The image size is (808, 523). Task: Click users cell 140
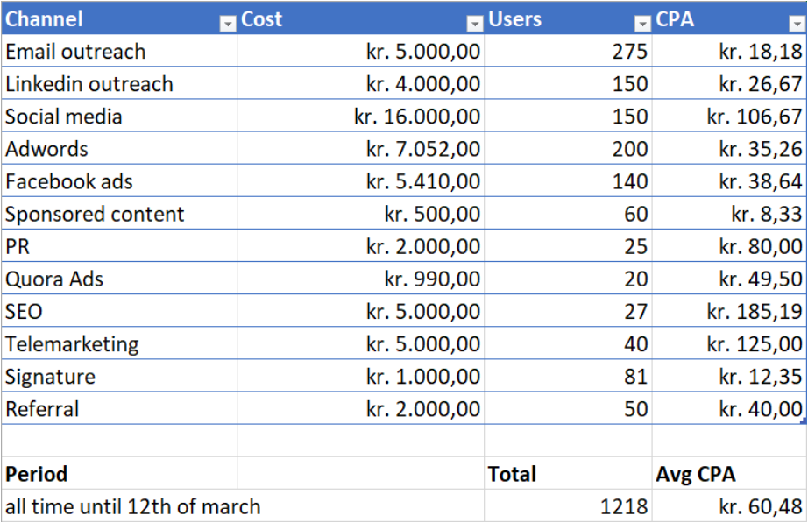tap(568, 180)
